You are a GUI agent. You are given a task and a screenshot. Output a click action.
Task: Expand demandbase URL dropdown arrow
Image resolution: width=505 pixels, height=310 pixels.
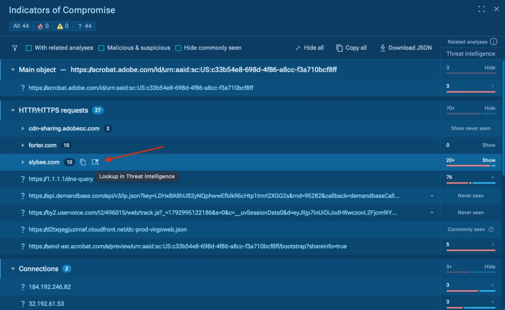pyautogui.click(x=432, y=196)
